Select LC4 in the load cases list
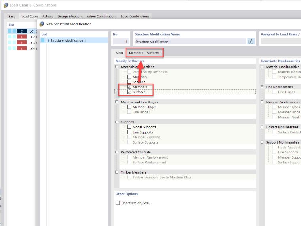The image size is (301, 226). click(22, 48)
